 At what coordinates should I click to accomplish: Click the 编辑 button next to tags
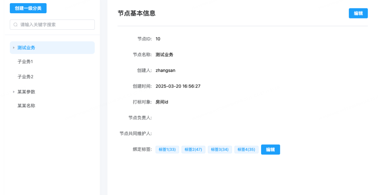click(271, 149)
